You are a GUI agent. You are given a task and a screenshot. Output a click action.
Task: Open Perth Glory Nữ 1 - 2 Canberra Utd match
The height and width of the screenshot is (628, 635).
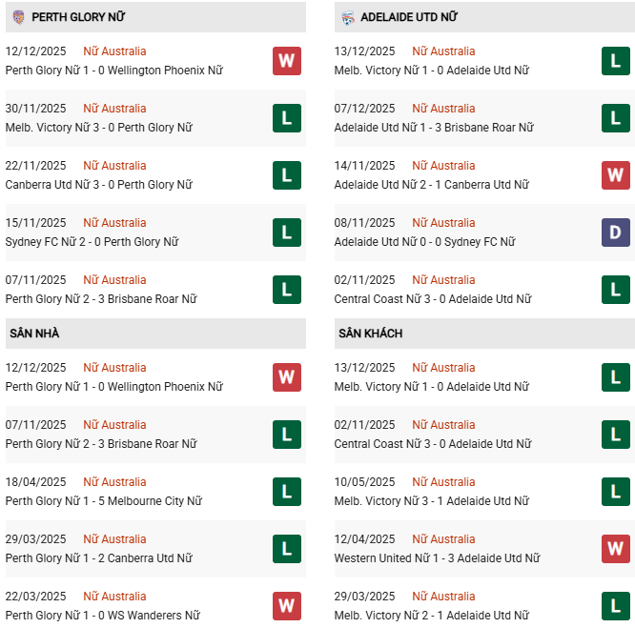tap(98, 558)
